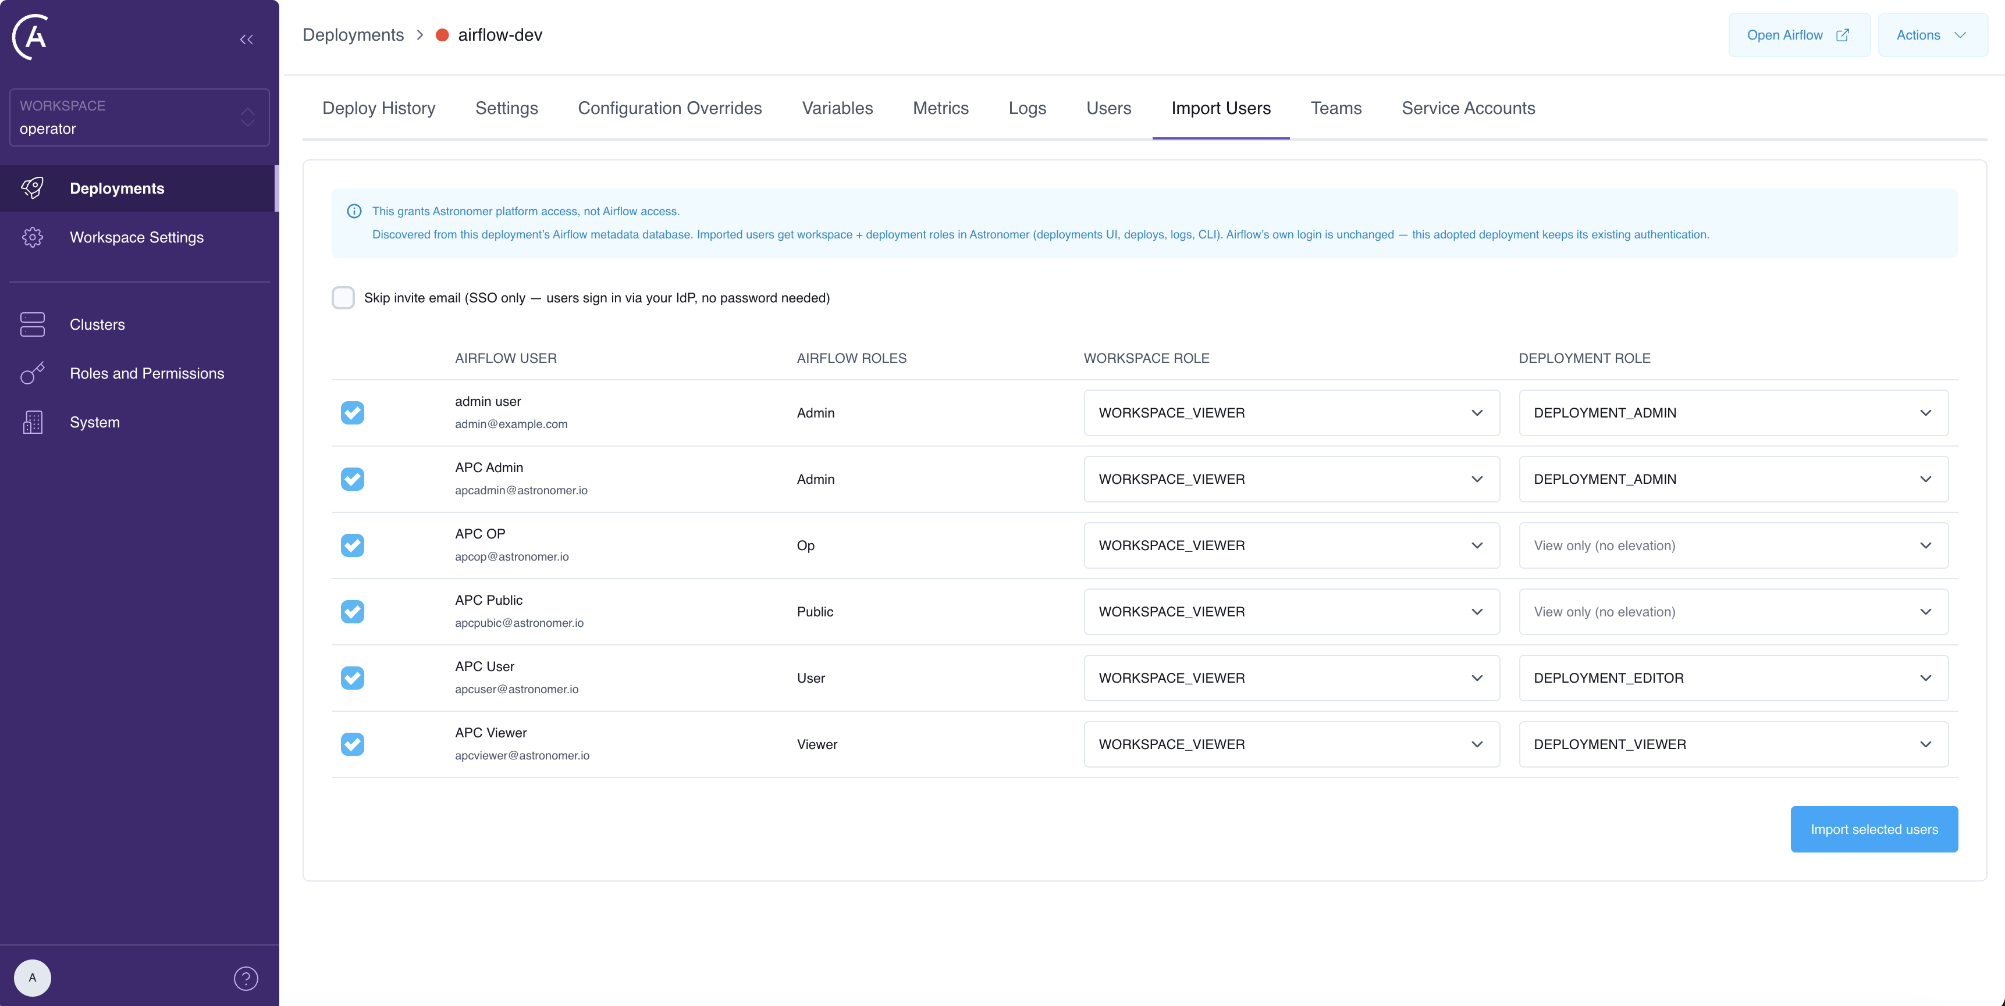Open deployment role dropdown for APC Admin
Image resolution: width=2005 pixels, height=1006 pixels.
[x=1733, y=479]
